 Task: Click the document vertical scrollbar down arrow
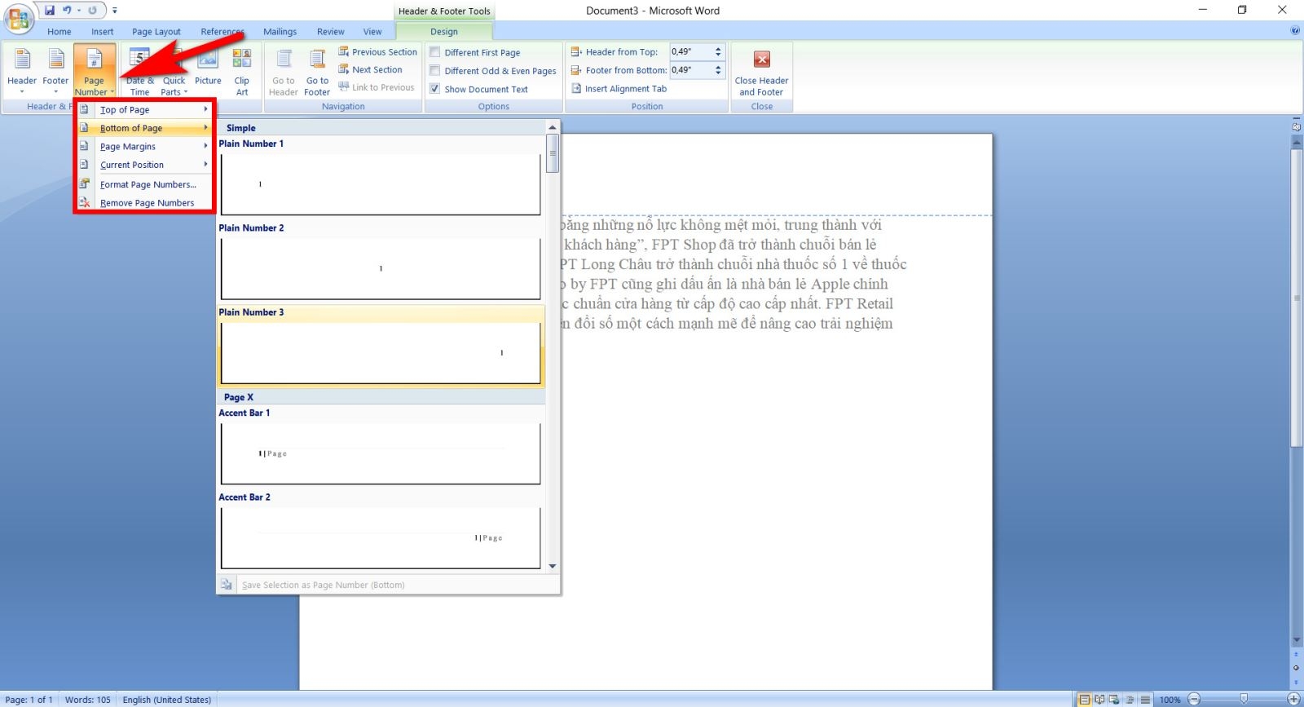point(1297,640)
